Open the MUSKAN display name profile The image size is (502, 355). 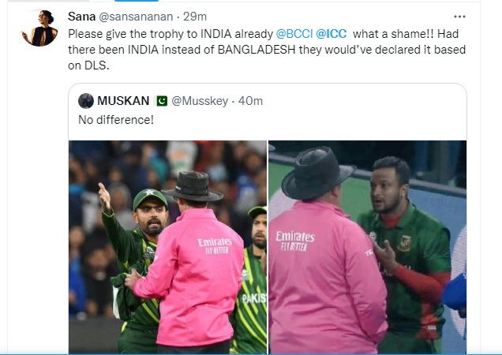(123, 101)
